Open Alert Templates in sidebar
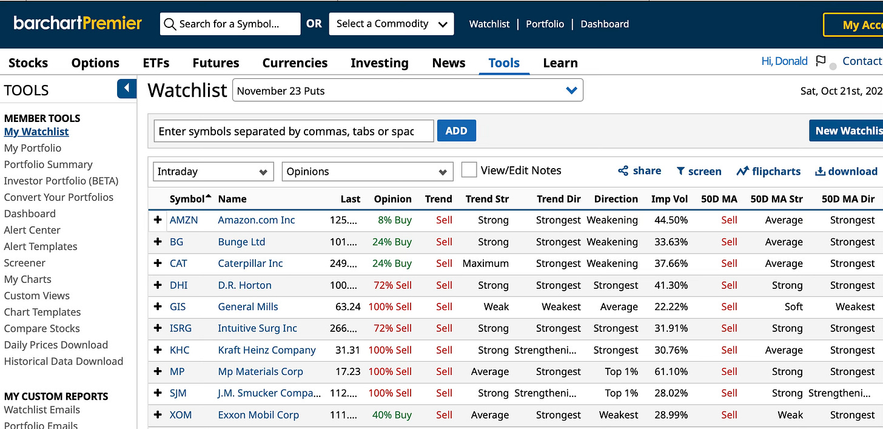The width and height of the screenshot is (883, 429). pos(41,246)
